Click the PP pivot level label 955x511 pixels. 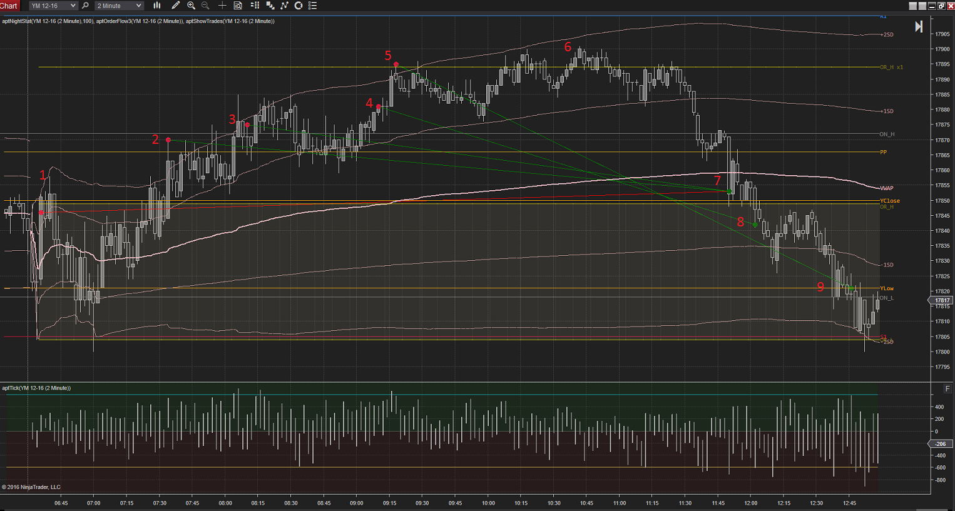884,152
